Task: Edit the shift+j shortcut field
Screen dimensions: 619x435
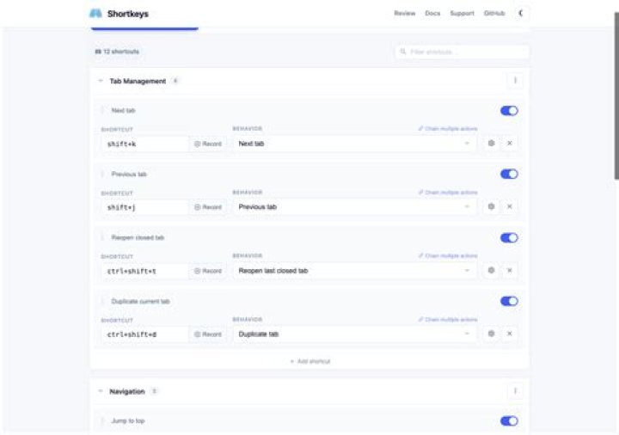Action: click(x=145, y=207)
